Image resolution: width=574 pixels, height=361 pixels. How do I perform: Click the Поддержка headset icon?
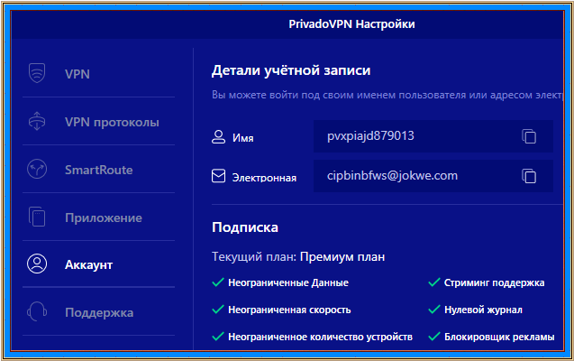pos(37,311)
